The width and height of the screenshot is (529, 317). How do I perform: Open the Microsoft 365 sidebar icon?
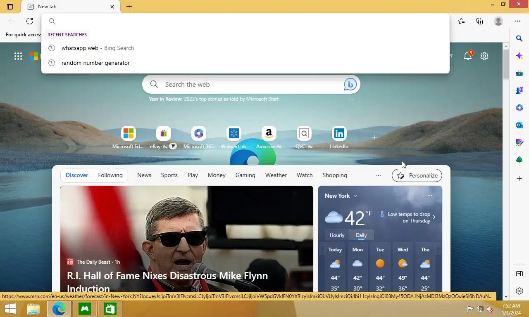(x=519, y=108)
